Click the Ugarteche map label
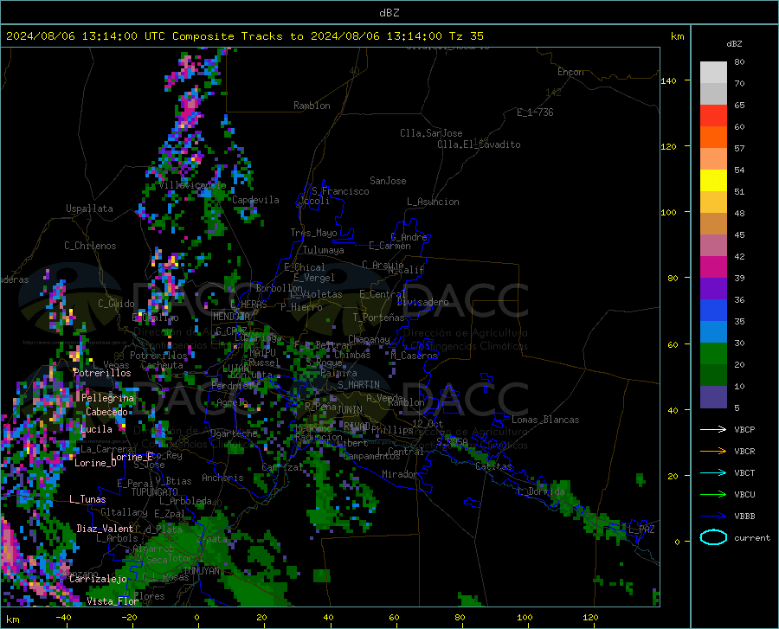This screenshot has width=779, height=629. pyautogui.click(x=234, y=433)
